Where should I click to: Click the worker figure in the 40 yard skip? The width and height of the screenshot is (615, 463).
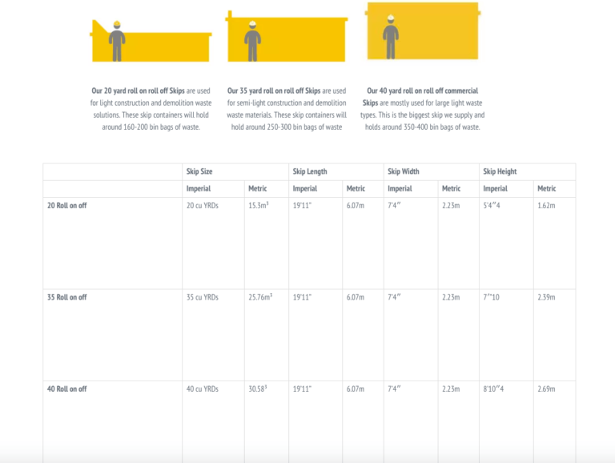click(x=391, y=35)
